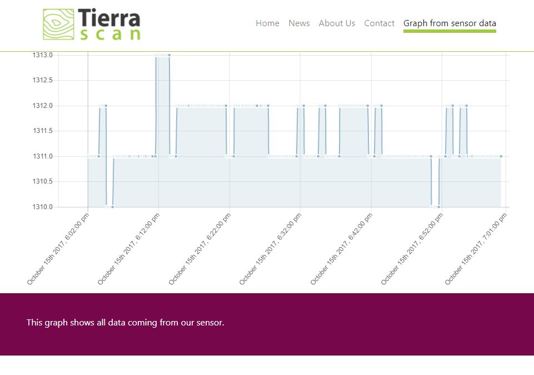
Task: Click the 6:22:00 pm x-axis label
Action: tap(199, 249)
